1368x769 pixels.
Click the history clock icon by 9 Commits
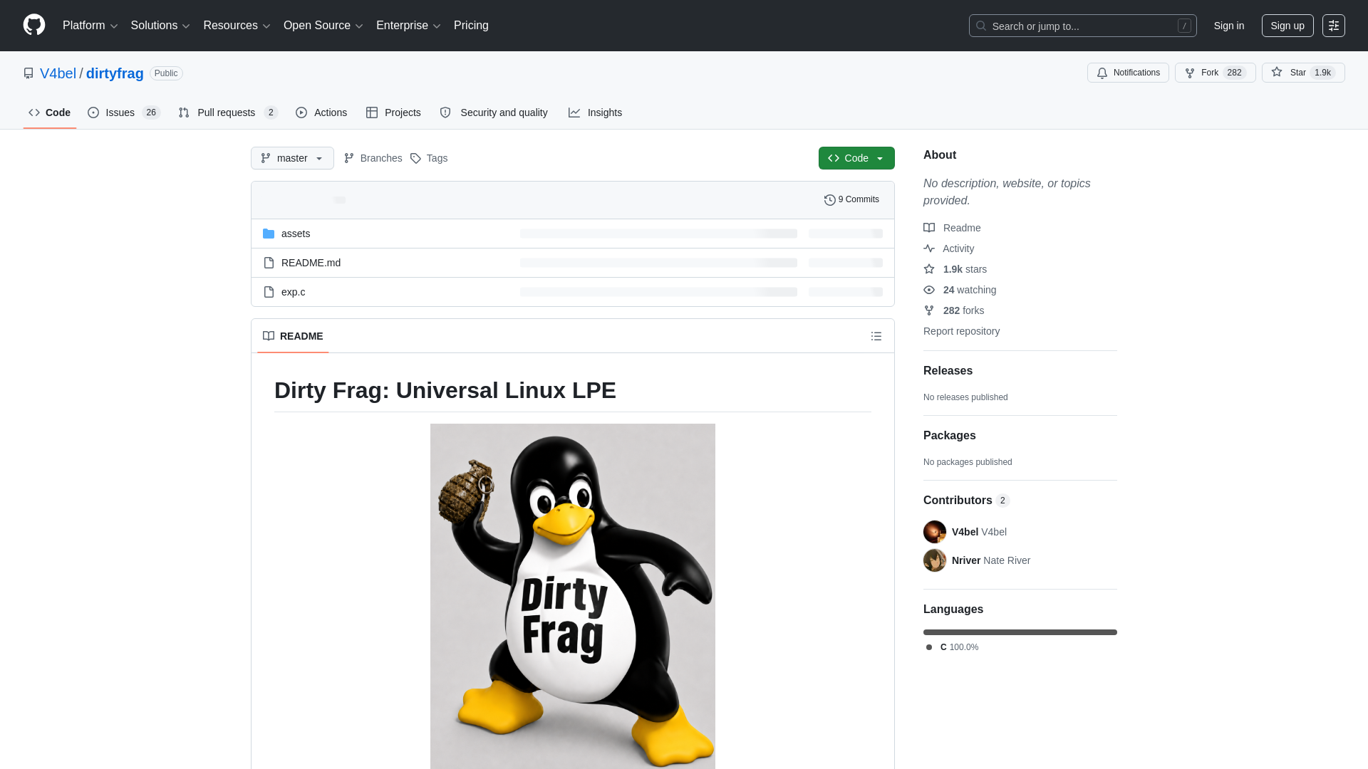(x=830, y=200)
